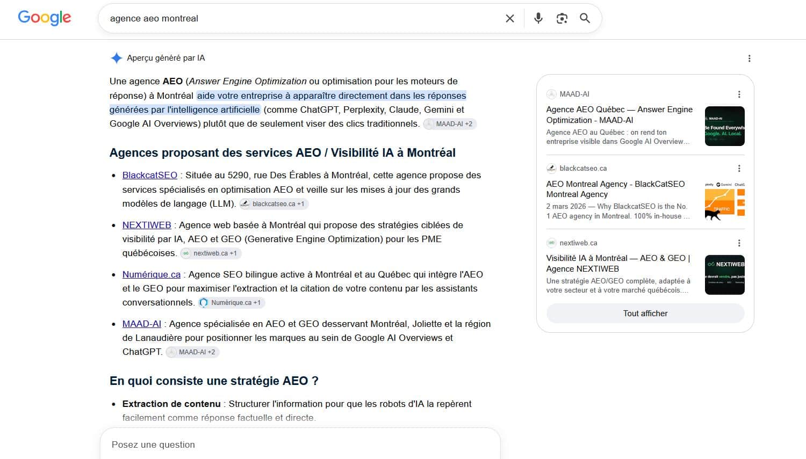Viewport: 806px width, 459px height.
Task: Click blackcatseo.ca favicon in the sources panel
Action: 551,169
